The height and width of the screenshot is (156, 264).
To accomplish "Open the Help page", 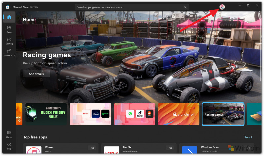I will coord(9,146).
